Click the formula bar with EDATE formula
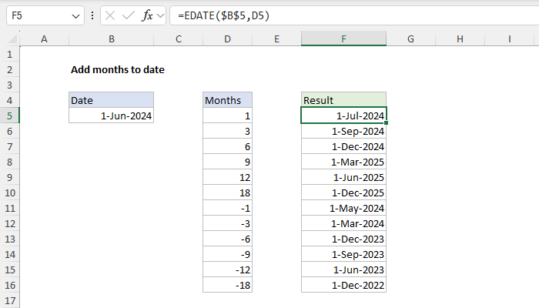This screenshot has width=539, height=308. pyautogui.click(x=354, y=16)
